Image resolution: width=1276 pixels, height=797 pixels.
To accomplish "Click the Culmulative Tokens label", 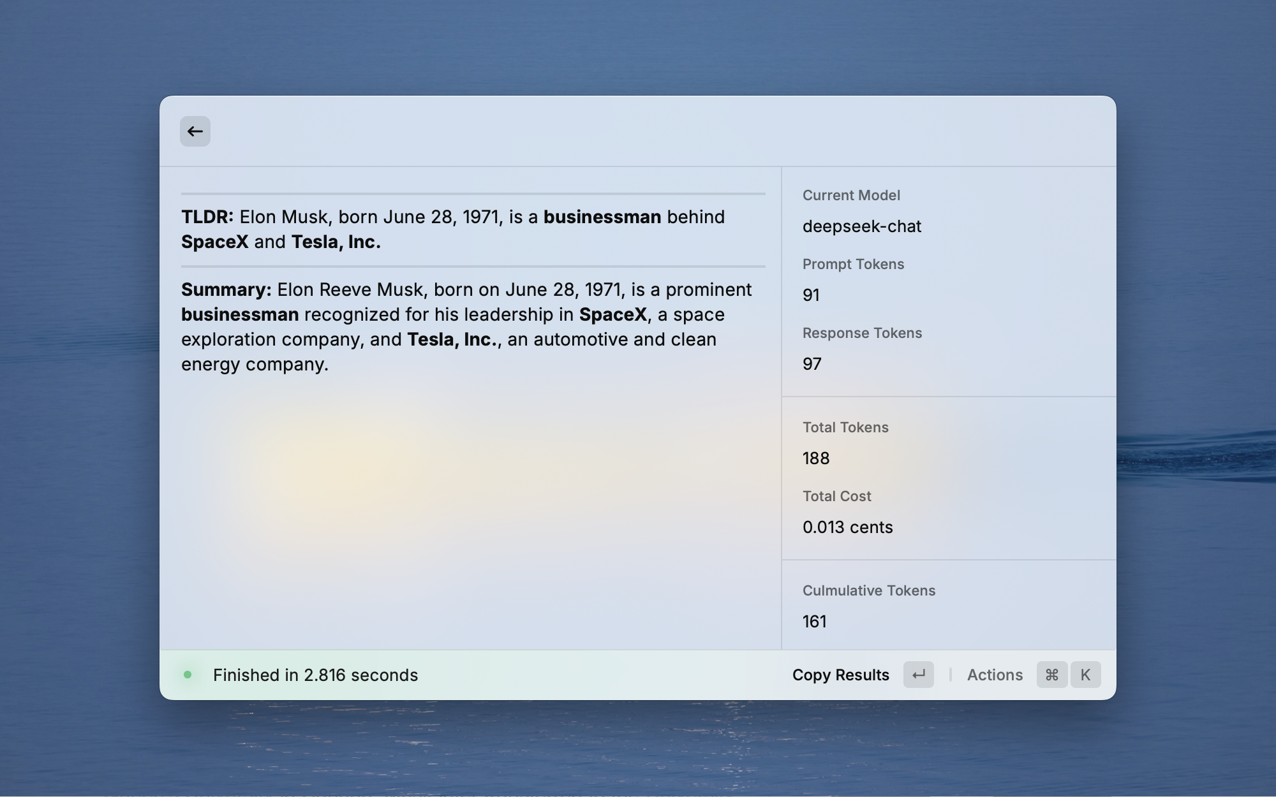I will [868, 590].
